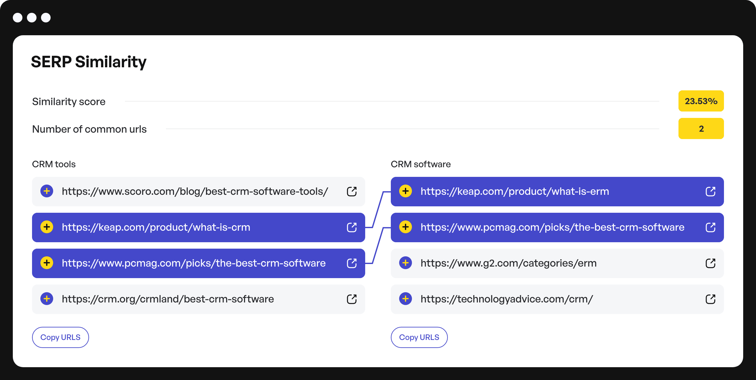Open keap.com/product/what-is-erm in new tab
The image size is (756, 380).
point(711,191)
